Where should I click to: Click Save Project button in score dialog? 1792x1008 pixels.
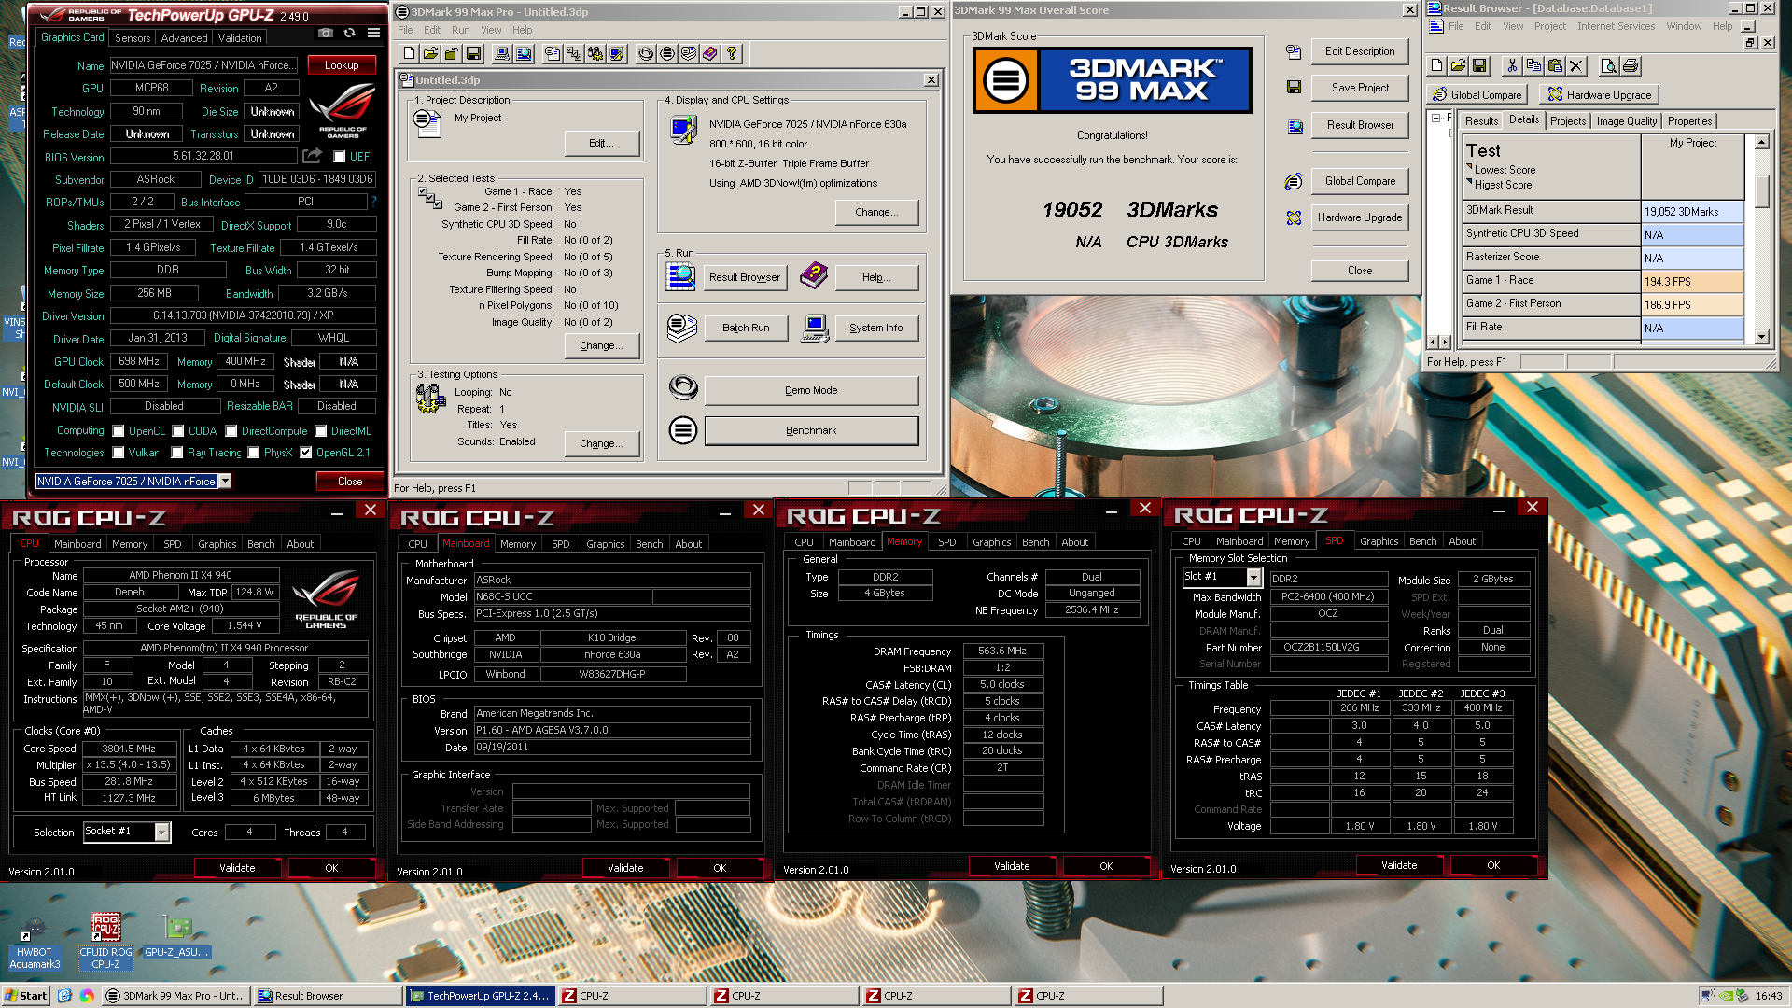point(1359,88)
